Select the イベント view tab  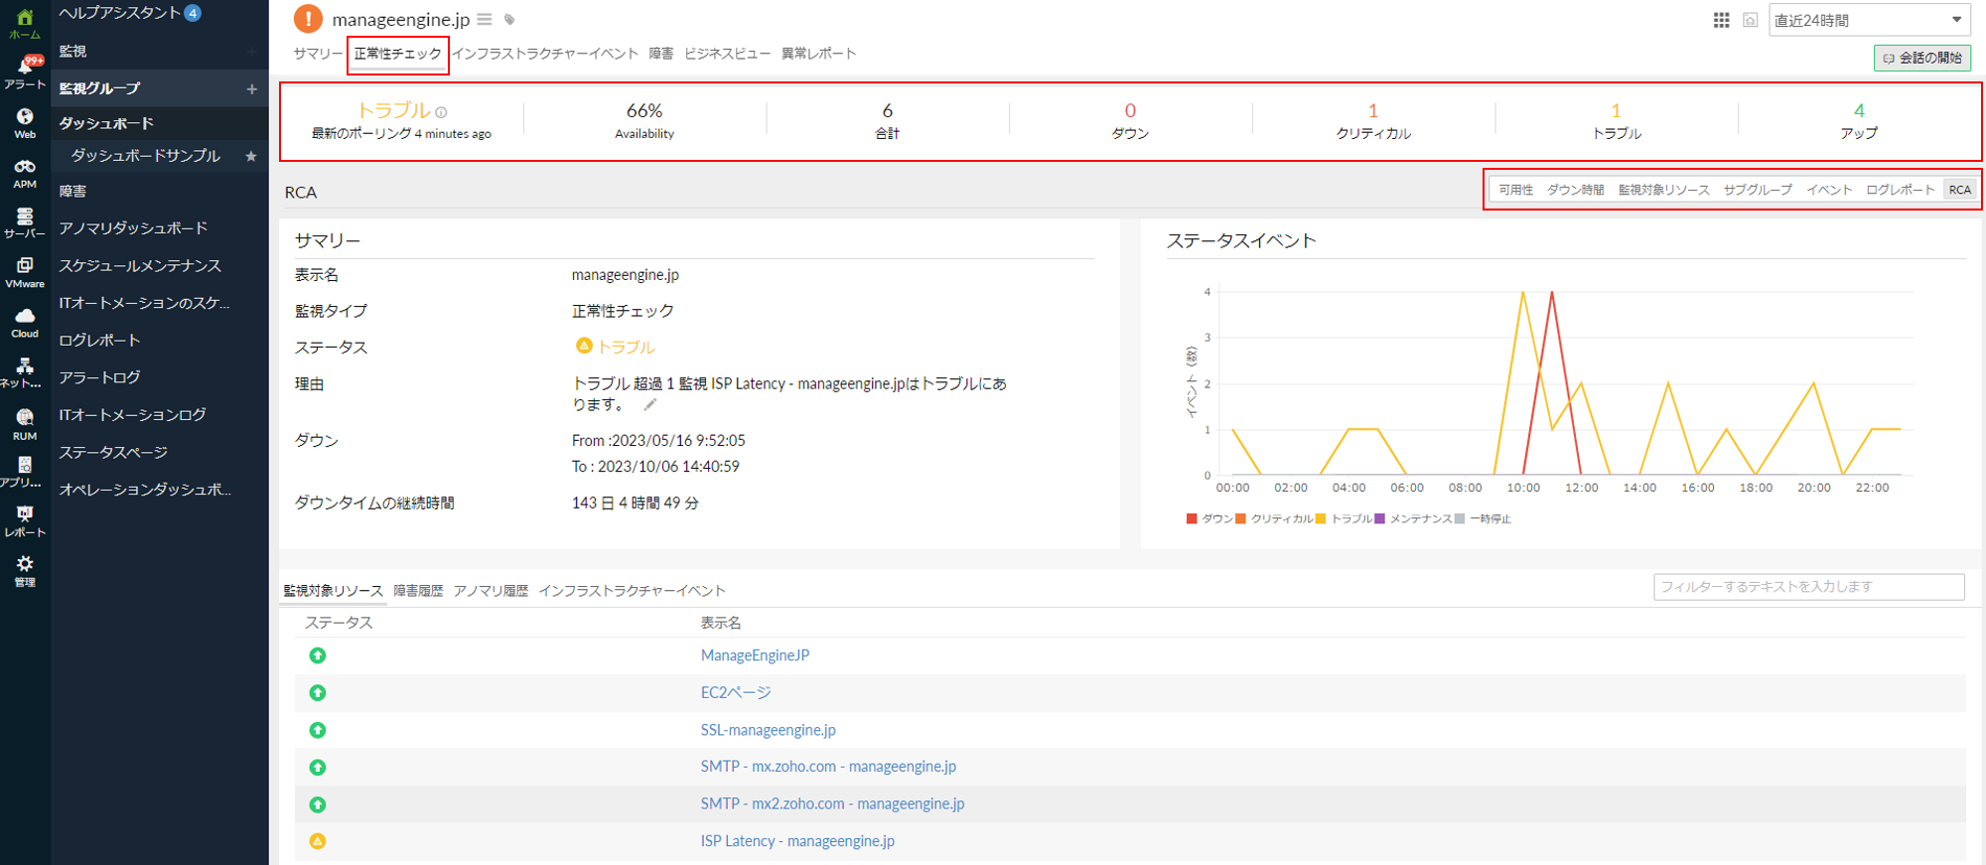pos(1829,190)
